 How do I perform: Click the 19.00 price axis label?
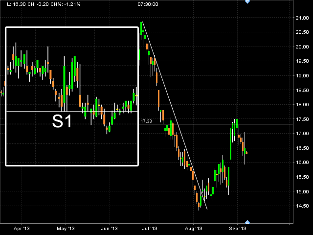(302, 76)
